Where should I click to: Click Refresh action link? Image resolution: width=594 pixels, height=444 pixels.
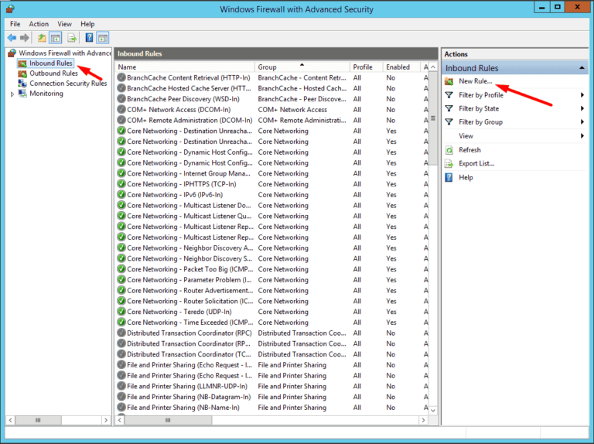coord(469,150)
